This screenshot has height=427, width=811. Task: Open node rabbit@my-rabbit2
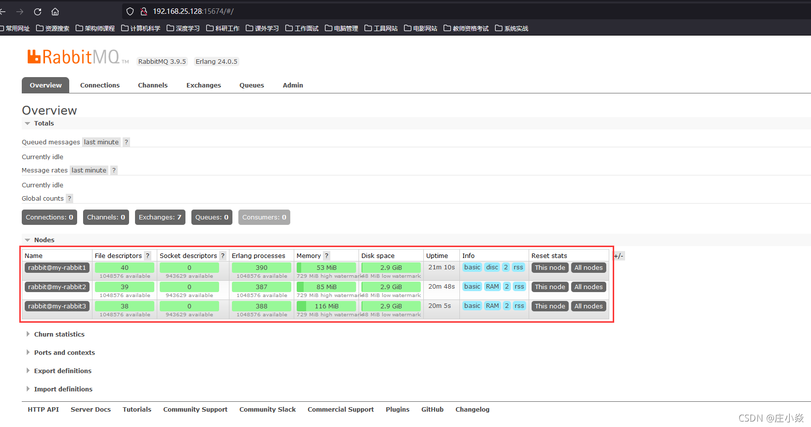pos(57,287)
